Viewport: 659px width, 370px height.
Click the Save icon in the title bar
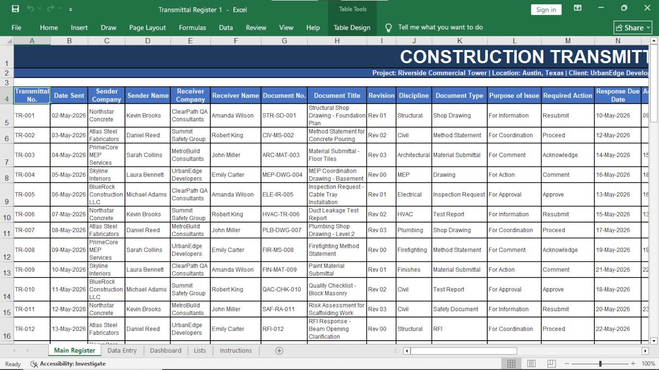15,9
